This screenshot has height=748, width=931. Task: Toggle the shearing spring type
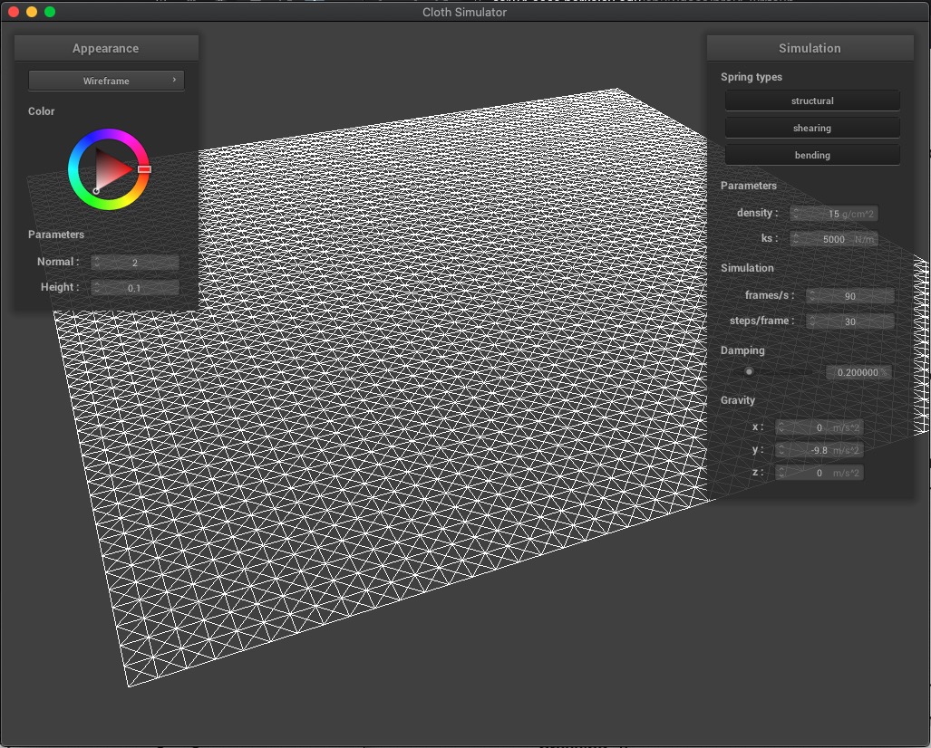point(811,127)
